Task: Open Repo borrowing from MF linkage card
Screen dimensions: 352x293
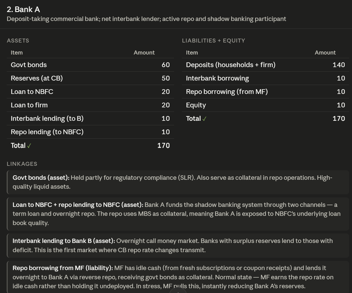Action: [178, 277]
